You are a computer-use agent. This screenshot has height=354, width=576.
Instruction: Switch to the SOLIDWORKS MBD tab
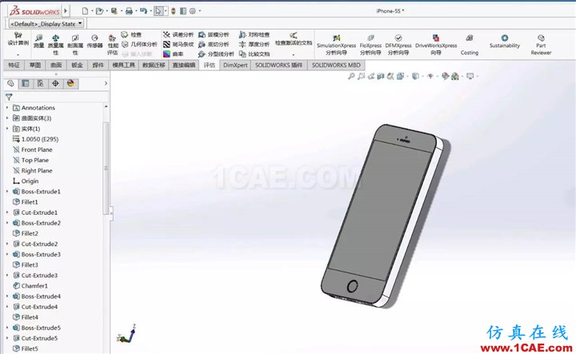pos(336,65)
